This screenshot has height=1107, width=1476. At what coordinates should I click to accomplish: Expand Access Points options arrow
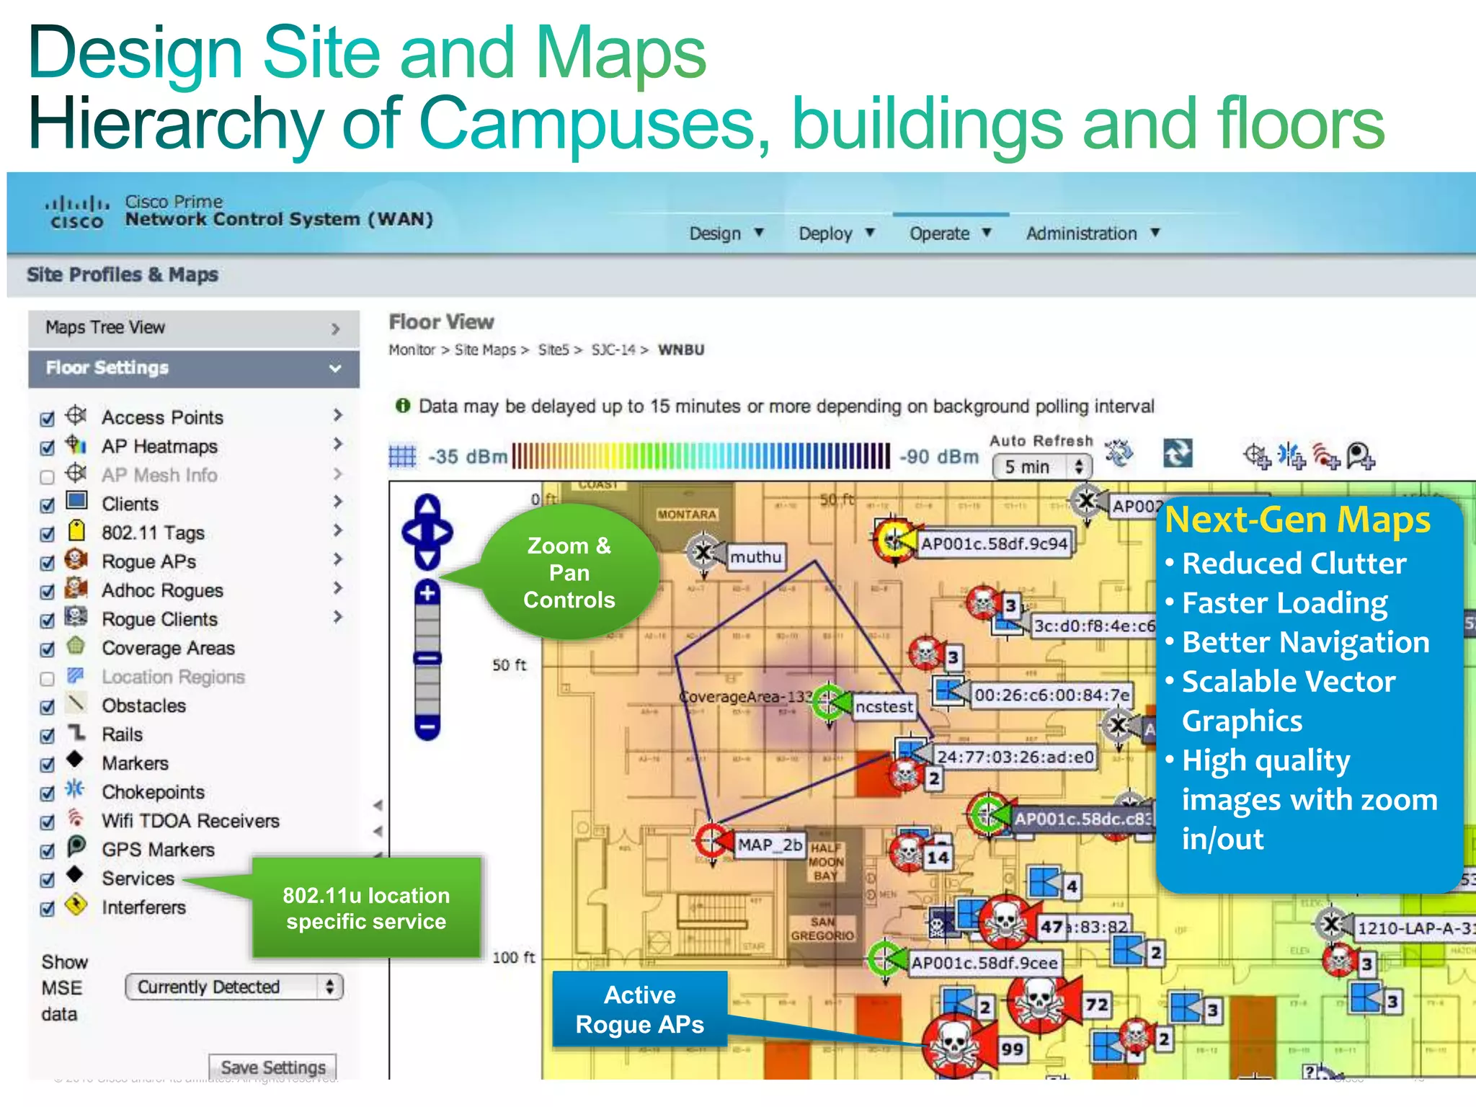tap(337, 415)
